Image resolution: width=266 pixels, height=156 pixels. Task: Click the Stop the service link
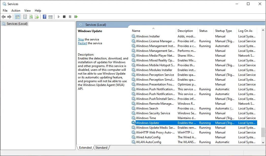[81, 39]
